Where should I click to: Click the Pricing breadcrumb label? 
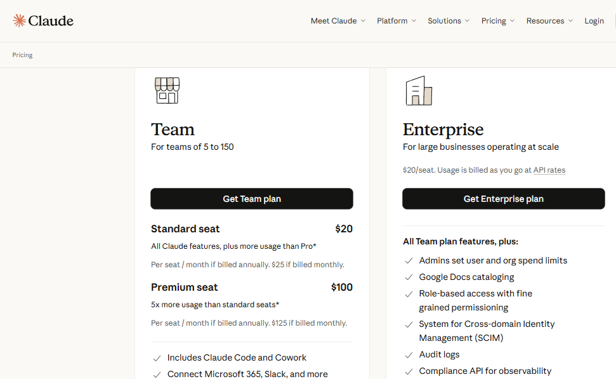pyautogui.click(x=22, y=55)
